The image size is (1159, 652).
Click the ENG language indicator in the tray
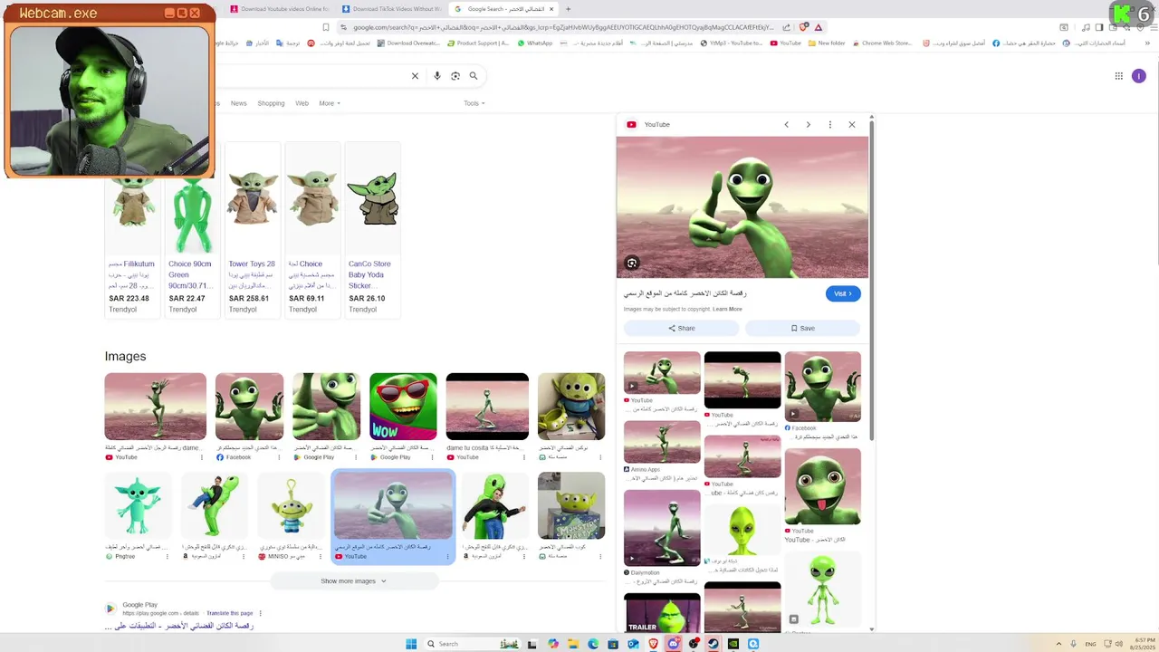point(1090,644)
